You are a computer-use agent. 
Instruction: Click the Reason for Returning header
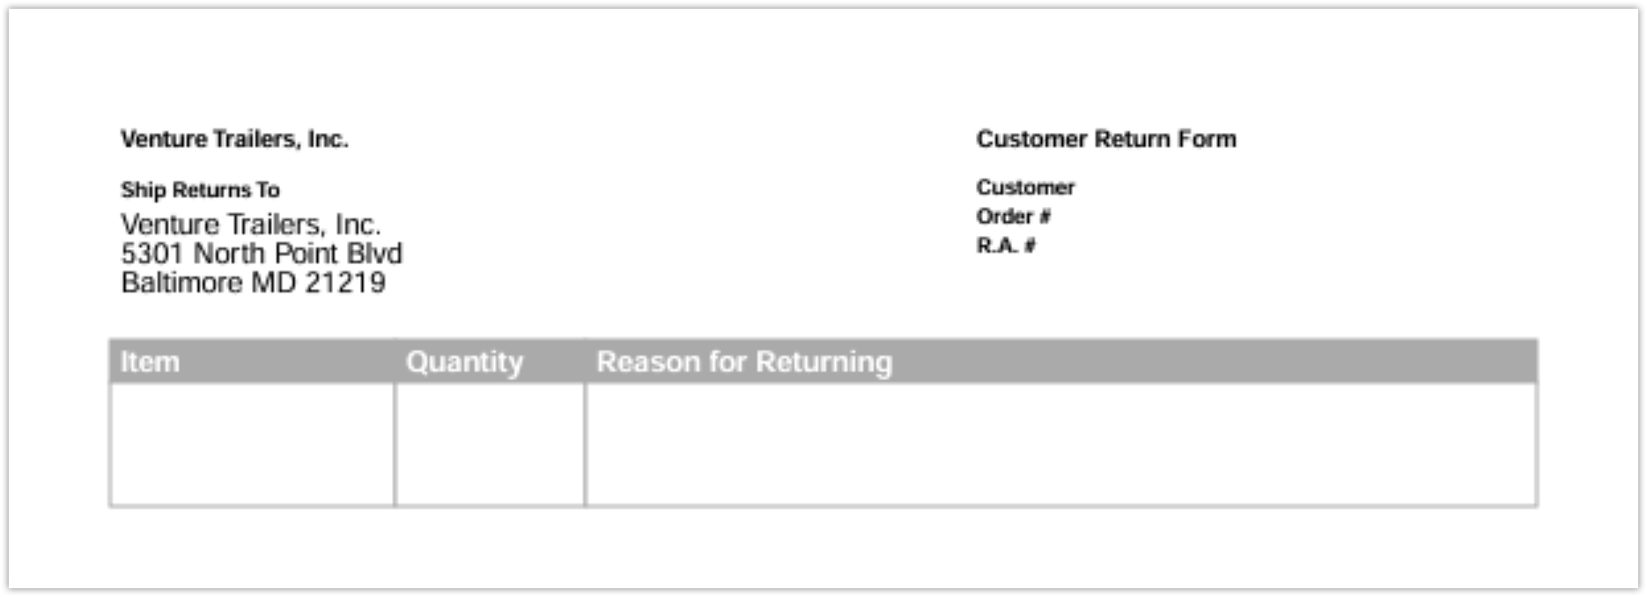[x=744, y=362]
